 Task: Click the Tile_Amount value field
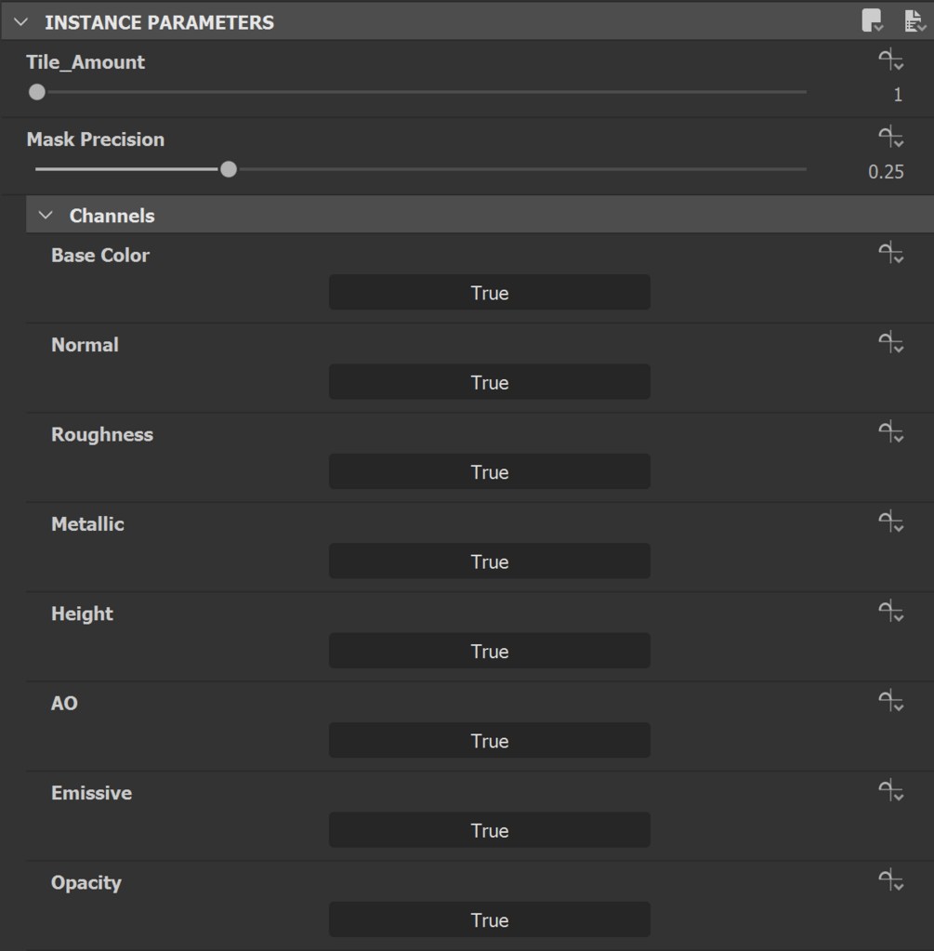[897, 94]
